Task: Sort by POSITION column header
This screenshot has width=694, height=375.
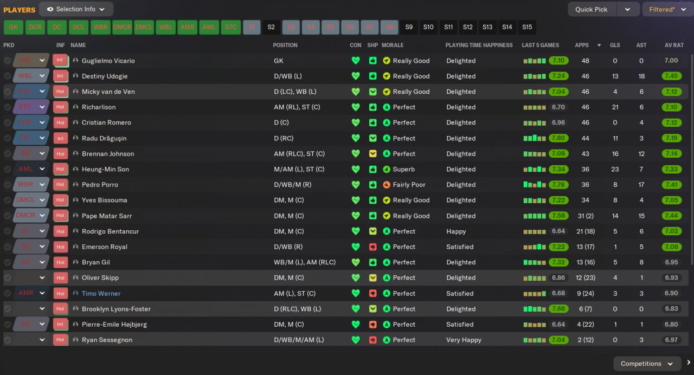Action: point(285,46)
